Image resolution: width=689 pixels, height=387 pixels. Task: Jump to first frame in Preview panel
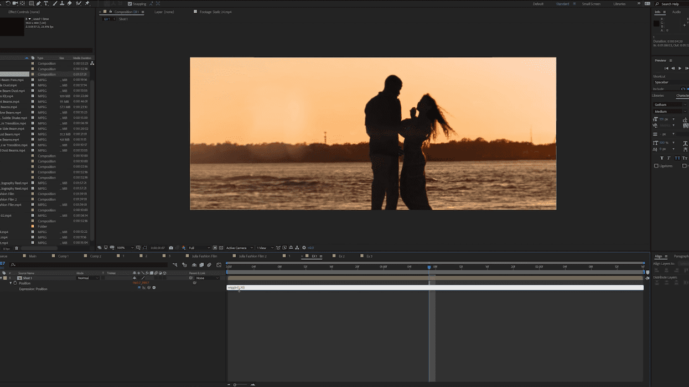click(666, 68)
